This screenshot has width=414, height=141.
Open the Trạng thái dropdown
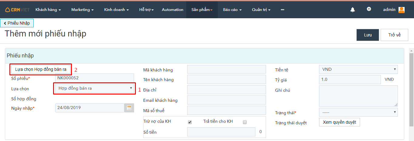358,112
